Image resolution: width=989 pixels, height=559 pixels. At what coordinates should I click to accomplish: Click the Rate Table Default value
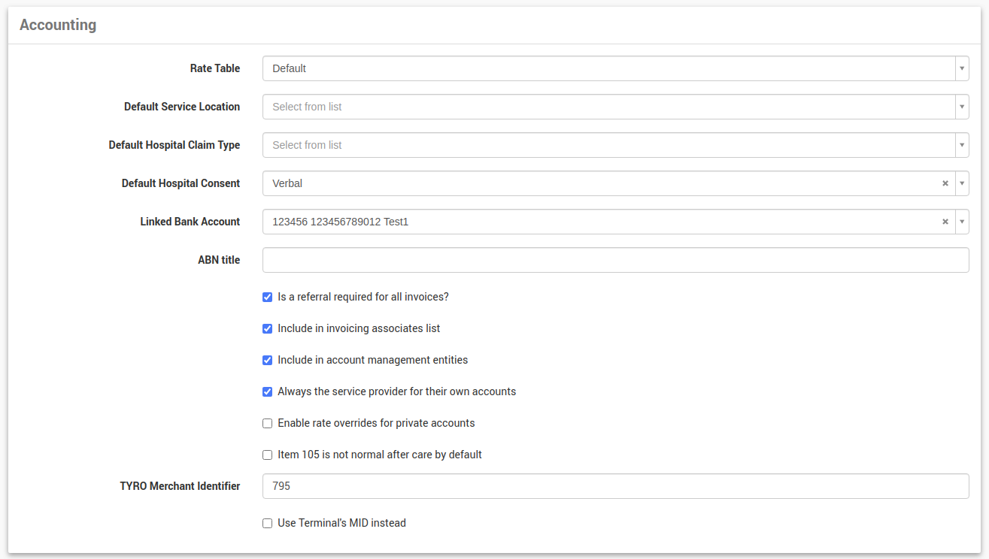tap(602, 68)
